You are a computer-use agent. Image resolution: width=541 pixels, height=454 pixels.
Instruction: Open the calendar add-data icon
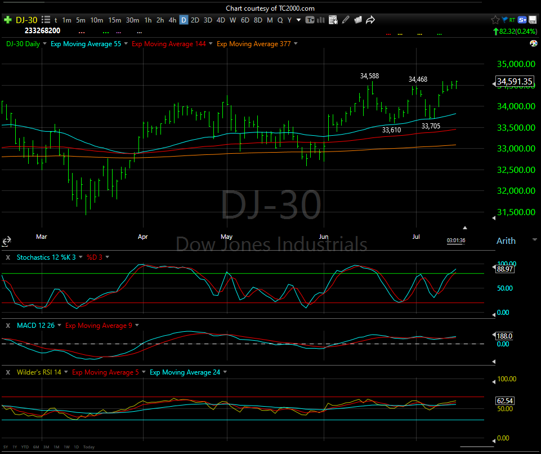point(333,20)
